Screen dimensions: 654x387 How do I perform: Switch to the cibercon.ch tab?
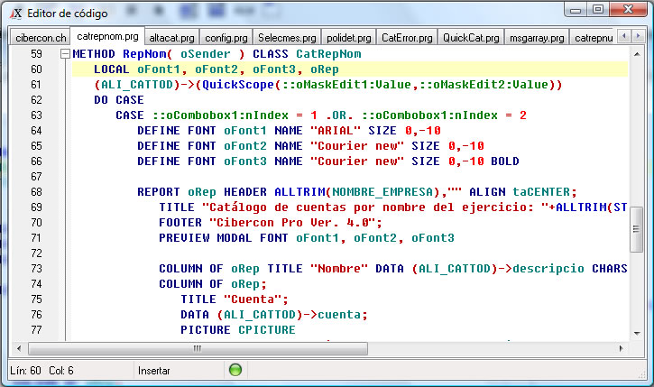point(41,38)
